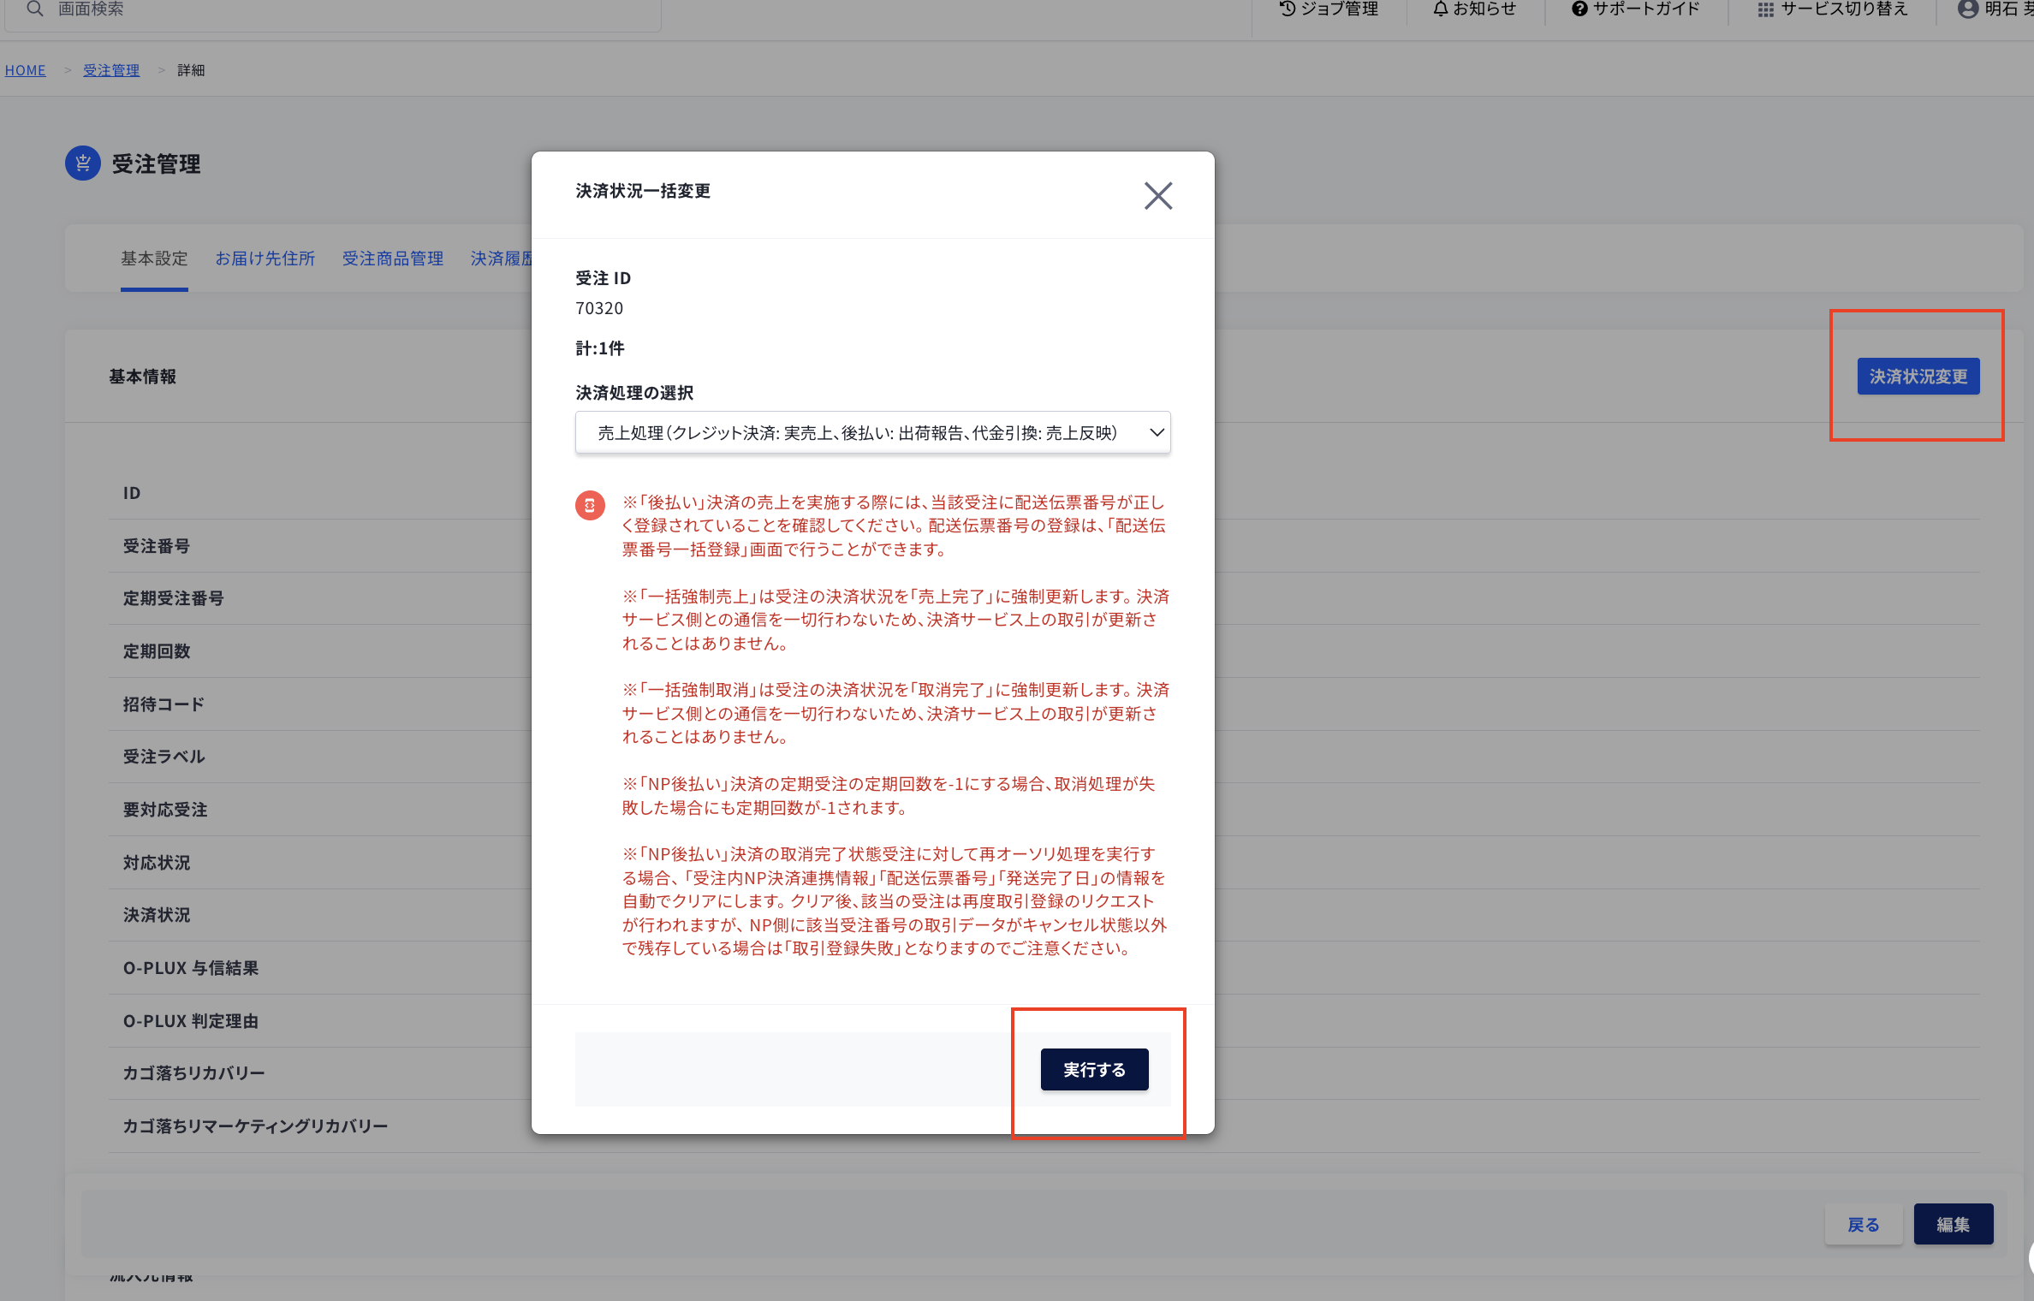Click the 受注番号 row label
2034x1301 pixels.
click(x=157, y=546)
